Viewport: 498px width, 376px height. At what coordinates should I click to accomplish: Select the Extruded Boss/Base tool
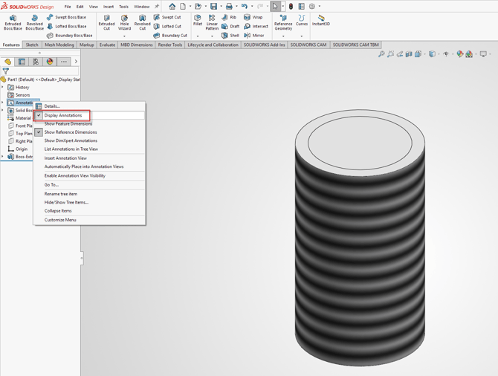pyautogui.click(x=13, y=22)
